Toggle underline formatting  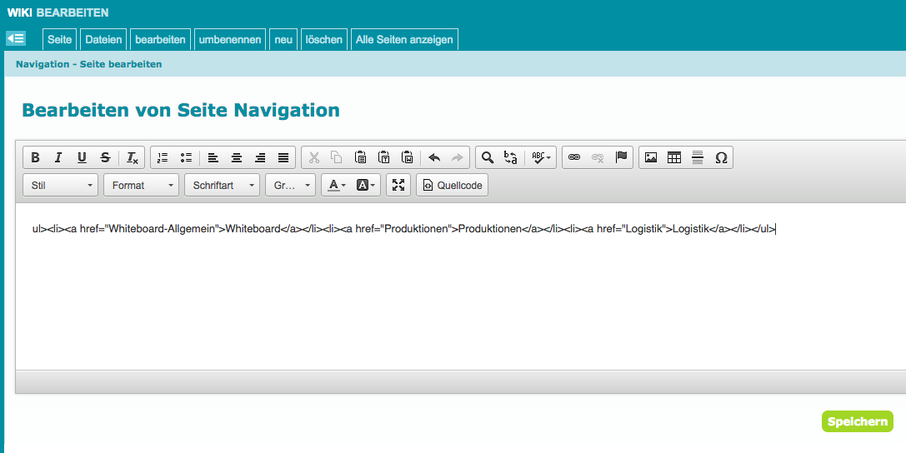(x=82, y=157)
